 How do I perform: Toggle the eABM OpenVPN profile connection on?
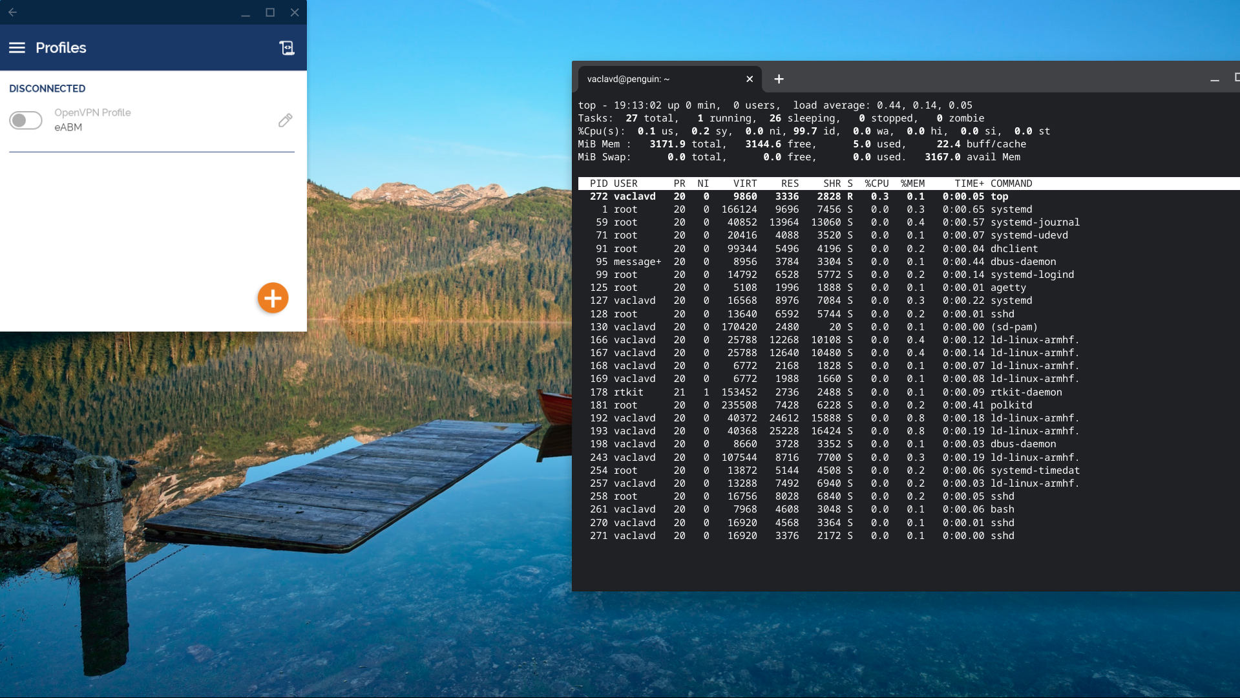(26, 120)
